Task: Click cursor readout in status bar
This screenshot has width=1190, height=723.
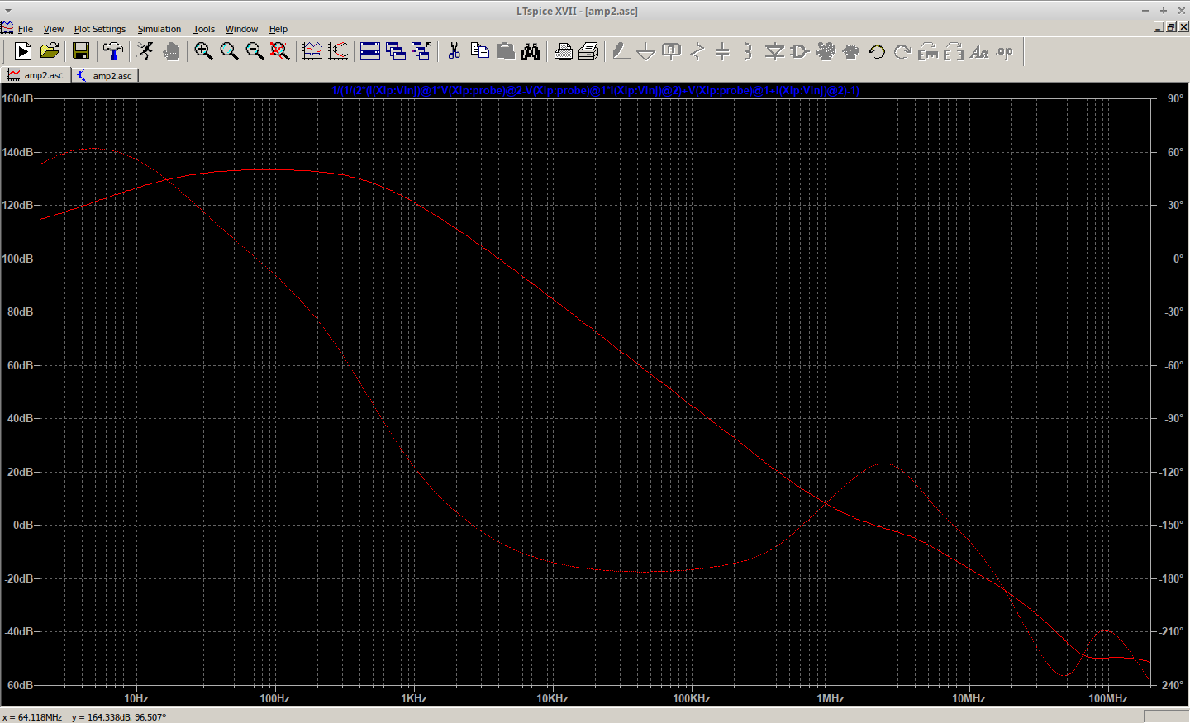Action: pos(84,717)
